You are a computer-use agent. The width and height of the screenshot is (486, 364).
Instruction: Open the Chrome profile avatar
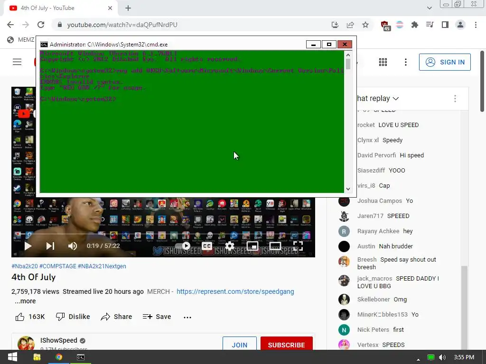[x=460, y=25]
